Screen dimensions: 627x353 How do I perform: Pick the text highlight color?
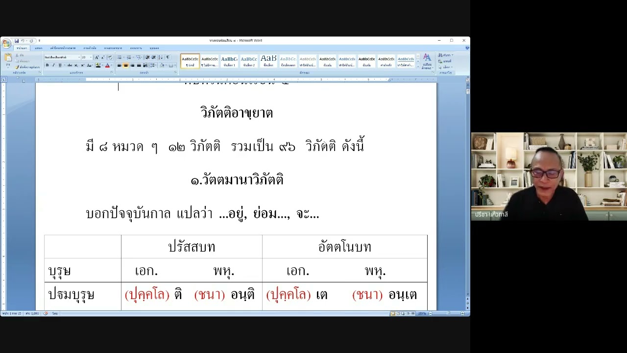click(97, 65)
